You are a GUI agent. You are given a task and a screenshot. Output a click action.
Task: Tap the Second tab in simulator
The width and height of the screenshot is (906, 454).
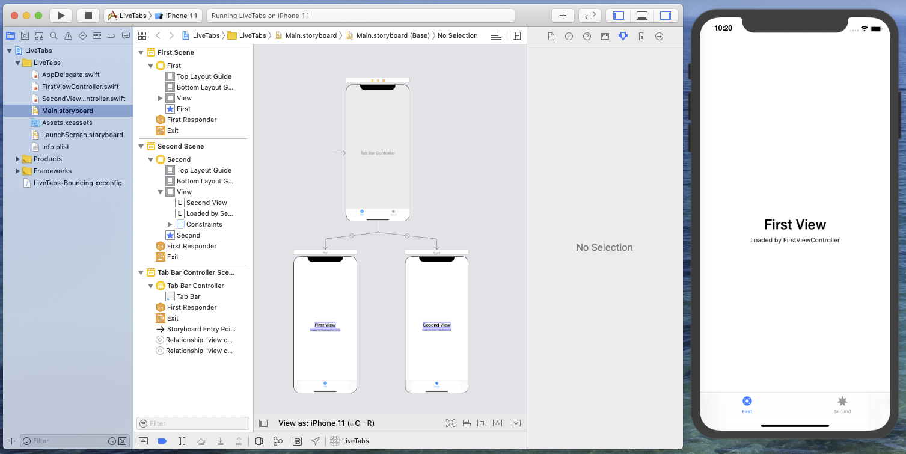(842, 405)
